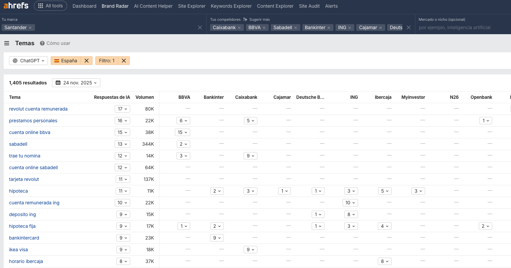Open Keywords Explorer in navigation
The image size is (511, 268).
[231, 6]
